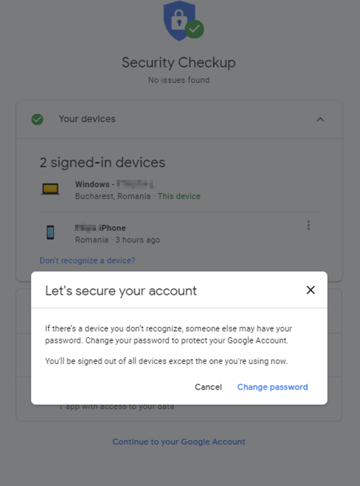Image resolution: width=360 pixels, height=486 pixels.
Task: Click the green checkmark badge on the shield
Action: coord(194,29)
